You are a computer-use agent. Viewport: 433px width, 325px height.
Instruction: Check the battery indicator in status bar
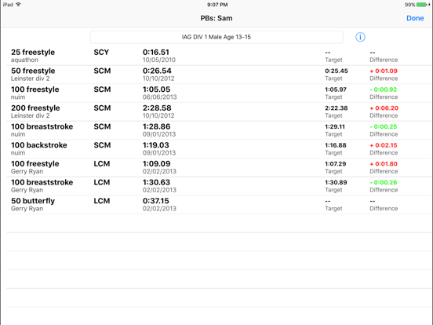422,5
